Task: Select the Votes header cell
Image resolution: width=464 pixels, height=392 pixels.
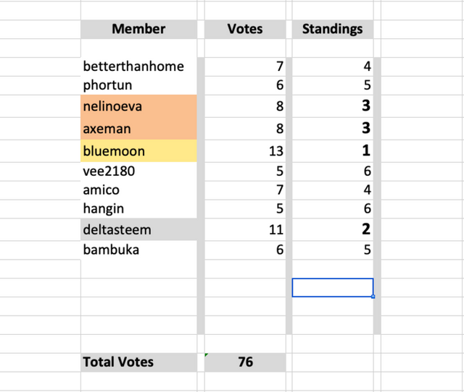Action: point(245,29)
